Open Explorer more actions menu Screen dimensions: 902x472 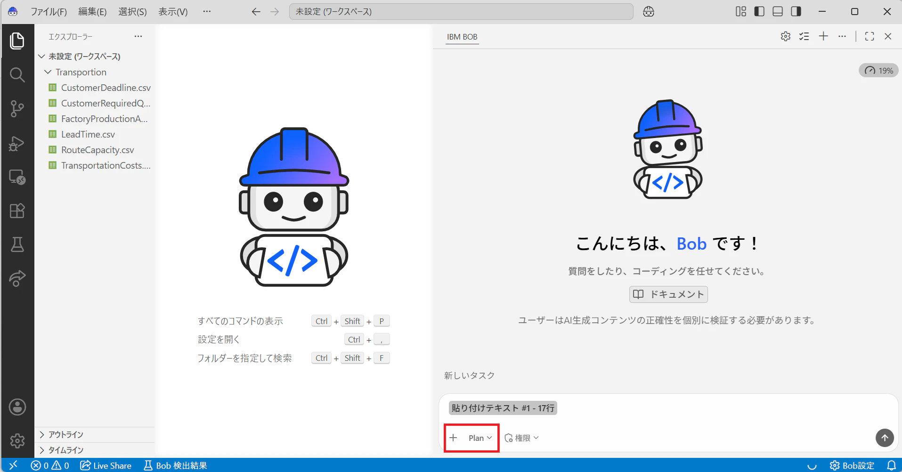(138, 36)
